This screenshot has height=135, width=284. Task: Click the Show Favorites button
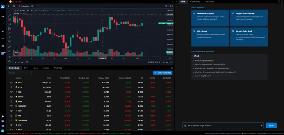(163, 73)
